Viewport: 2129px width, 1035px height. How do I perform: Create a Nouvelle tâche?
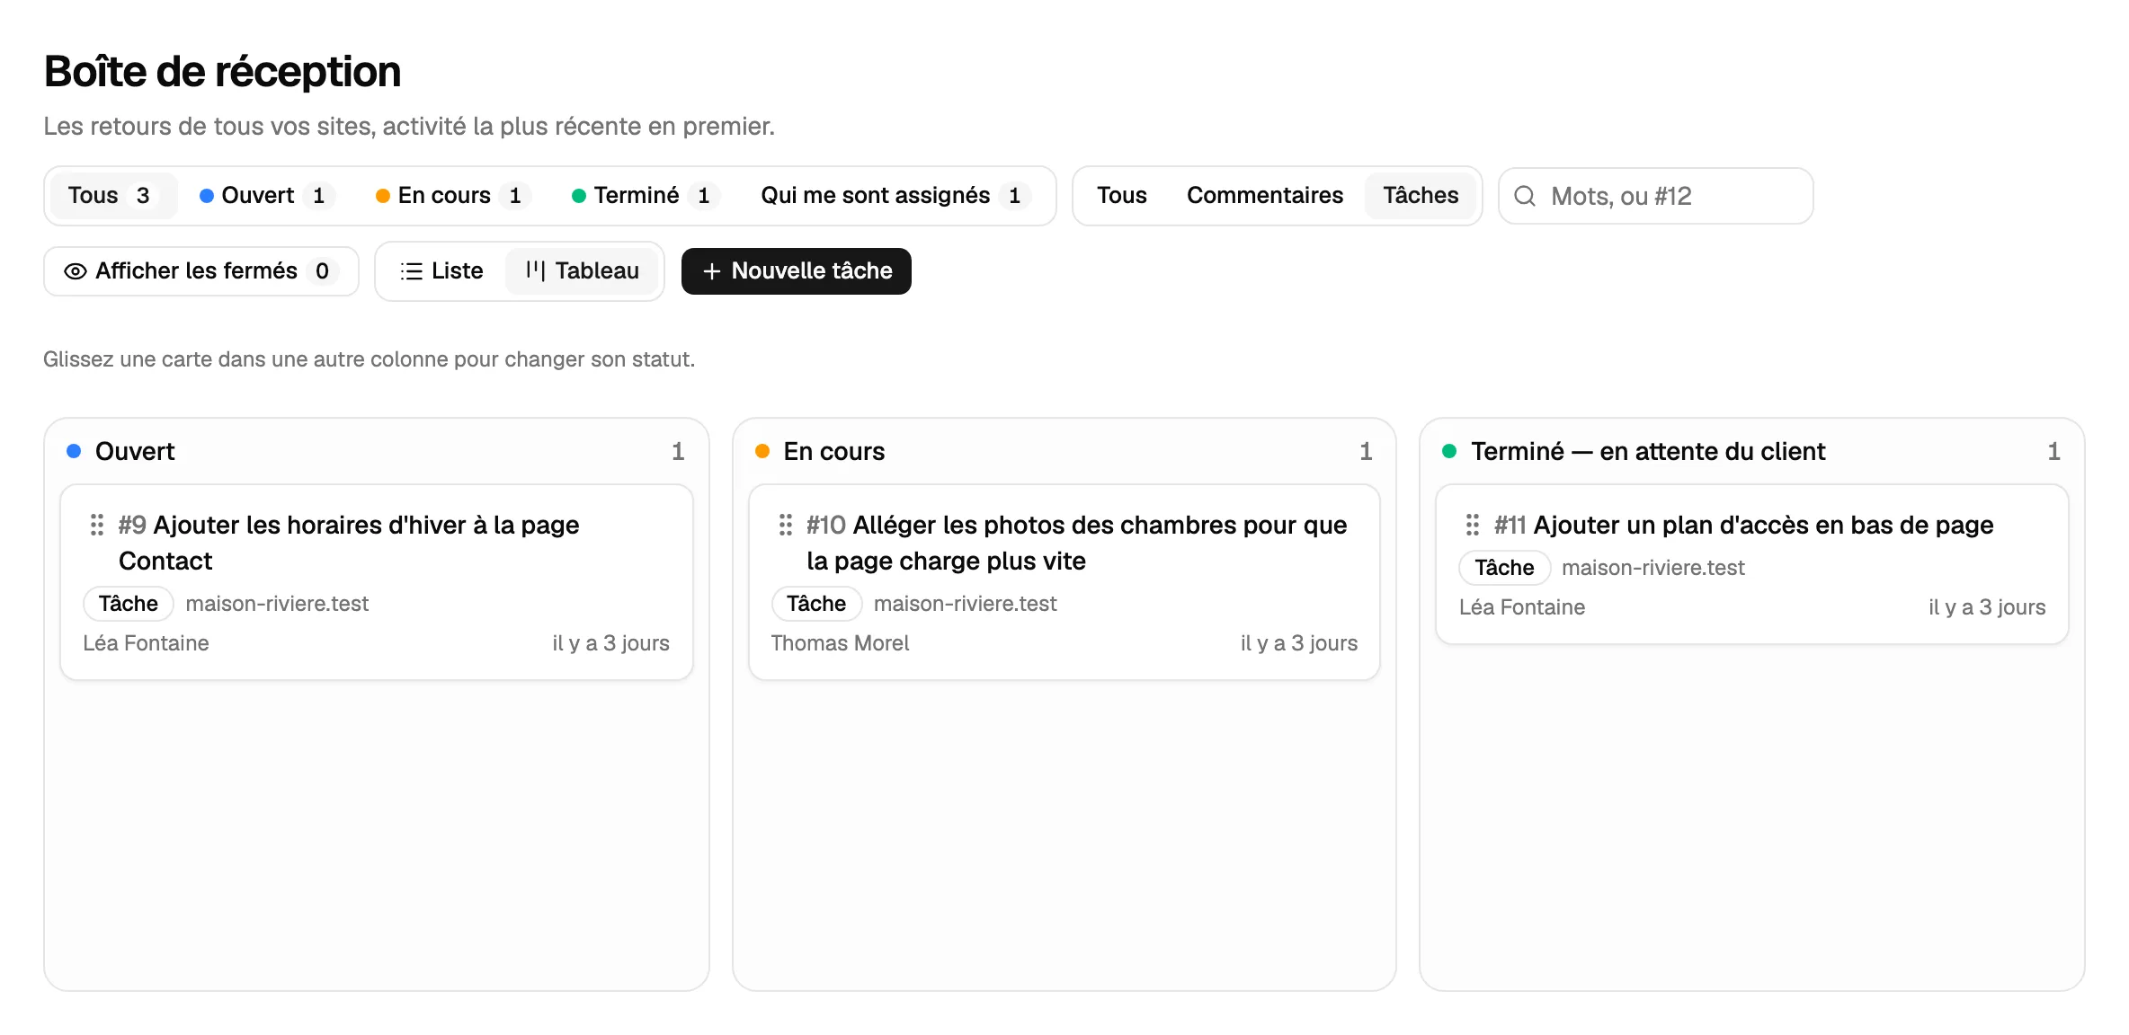coord(797,271)
